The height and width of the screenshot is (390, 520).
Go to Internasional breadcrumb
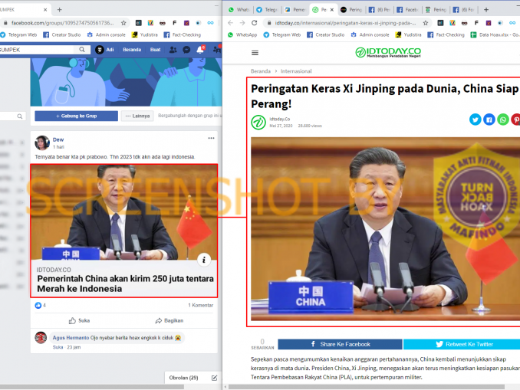click(x=296, y=71)
